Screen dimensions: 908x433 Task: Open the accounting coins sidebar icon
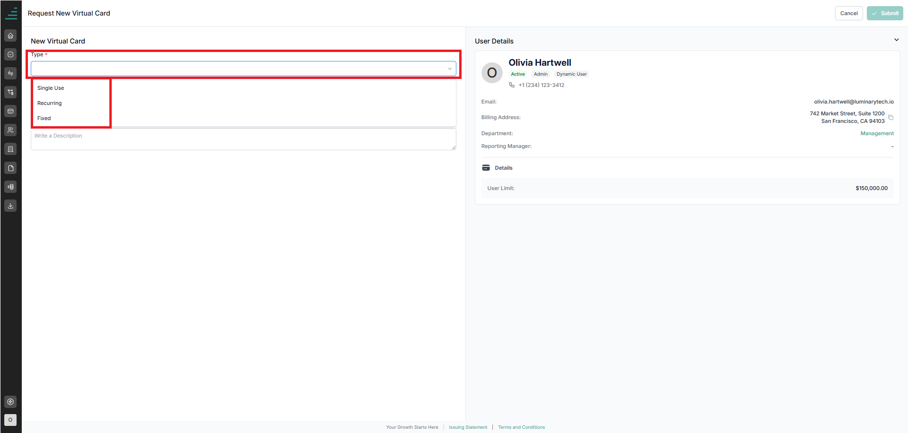(x=10, y=187)
